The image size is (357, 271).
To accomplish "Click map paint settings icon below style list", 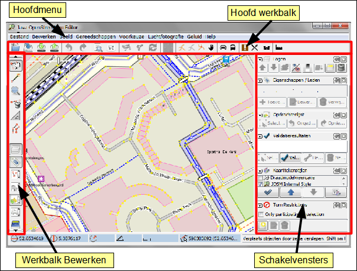I will [x=336, y=192].
